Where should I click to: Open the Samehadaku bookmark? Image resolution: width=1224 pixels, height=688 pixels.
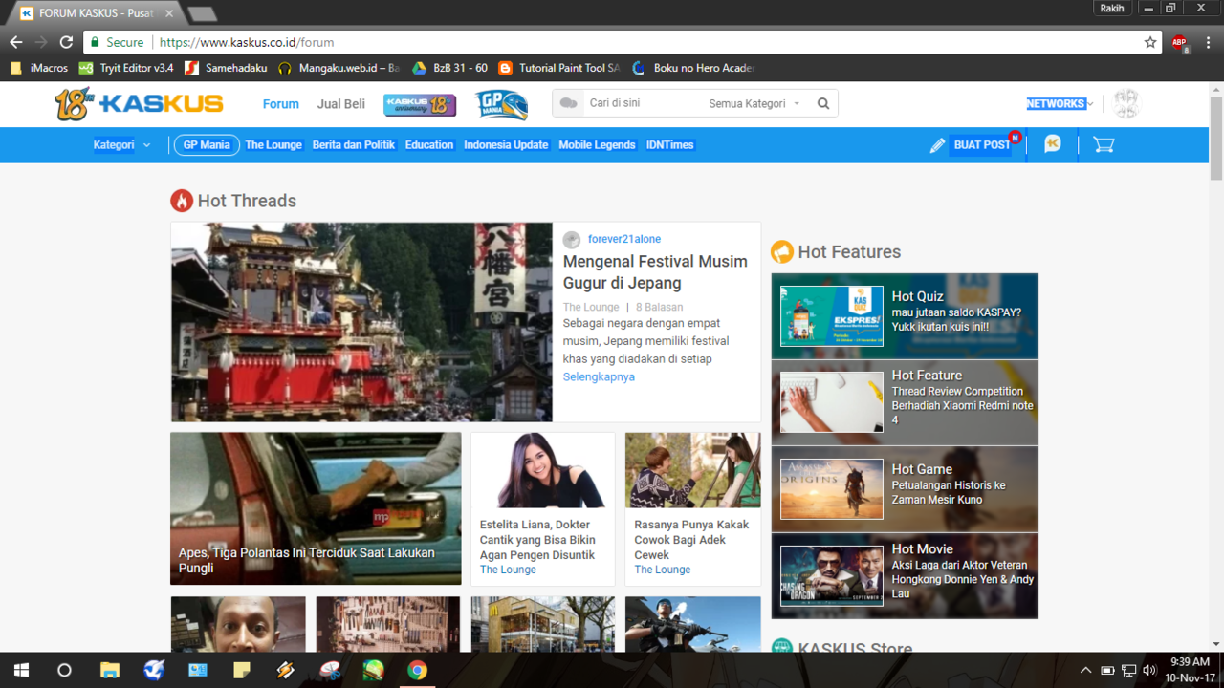tap(227, 68)
